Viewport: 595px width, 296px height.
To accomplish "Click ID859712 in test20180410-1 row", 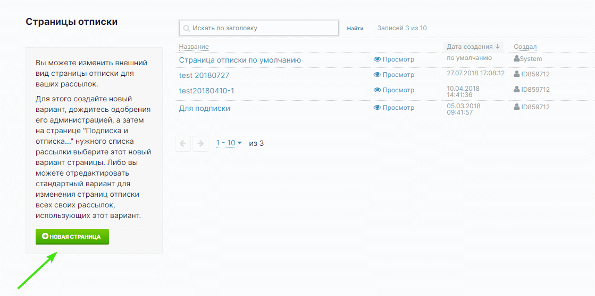I will coord(535,89).
